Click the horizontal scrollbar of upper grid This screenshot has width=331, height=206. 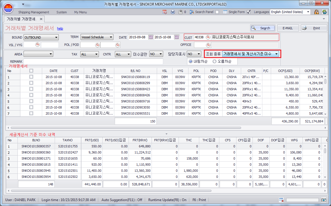[126, 128]
